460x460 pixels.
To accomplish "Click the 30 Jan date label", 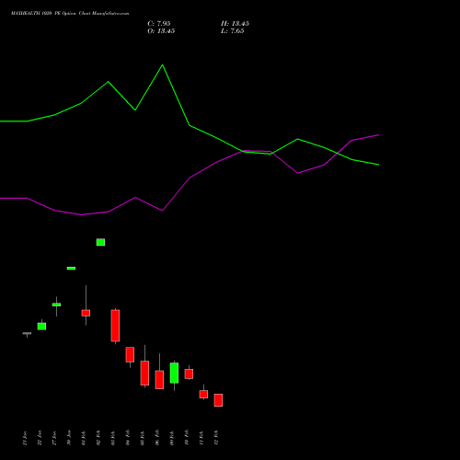I will pyautogui.click(x=69, y=438).
